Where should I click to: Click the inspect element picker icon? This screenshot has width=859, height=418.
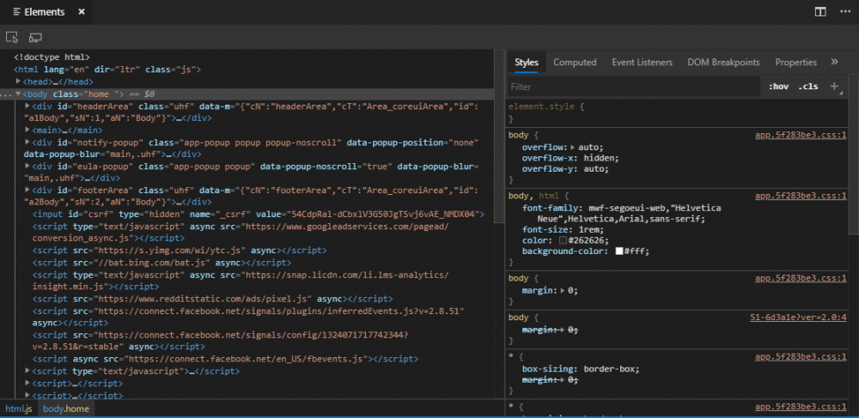pos(12,37)
